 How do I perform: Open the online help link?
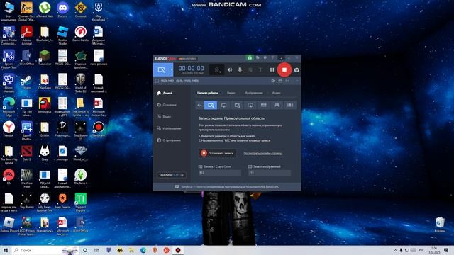point(262,153)
